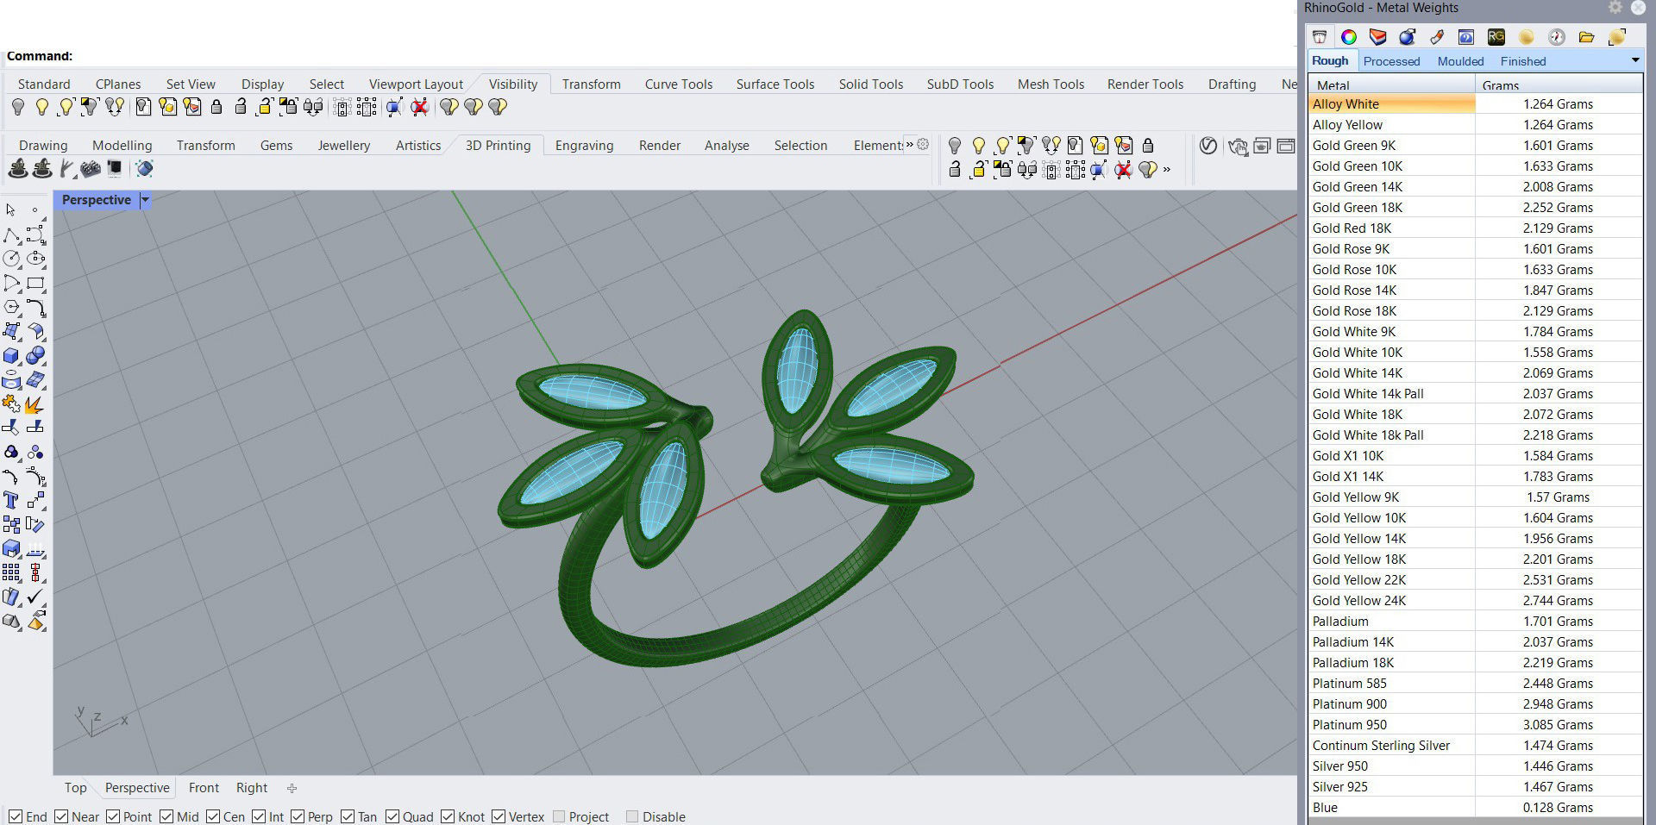Open the Jewellery toolbar tab

tap(343, 146)
